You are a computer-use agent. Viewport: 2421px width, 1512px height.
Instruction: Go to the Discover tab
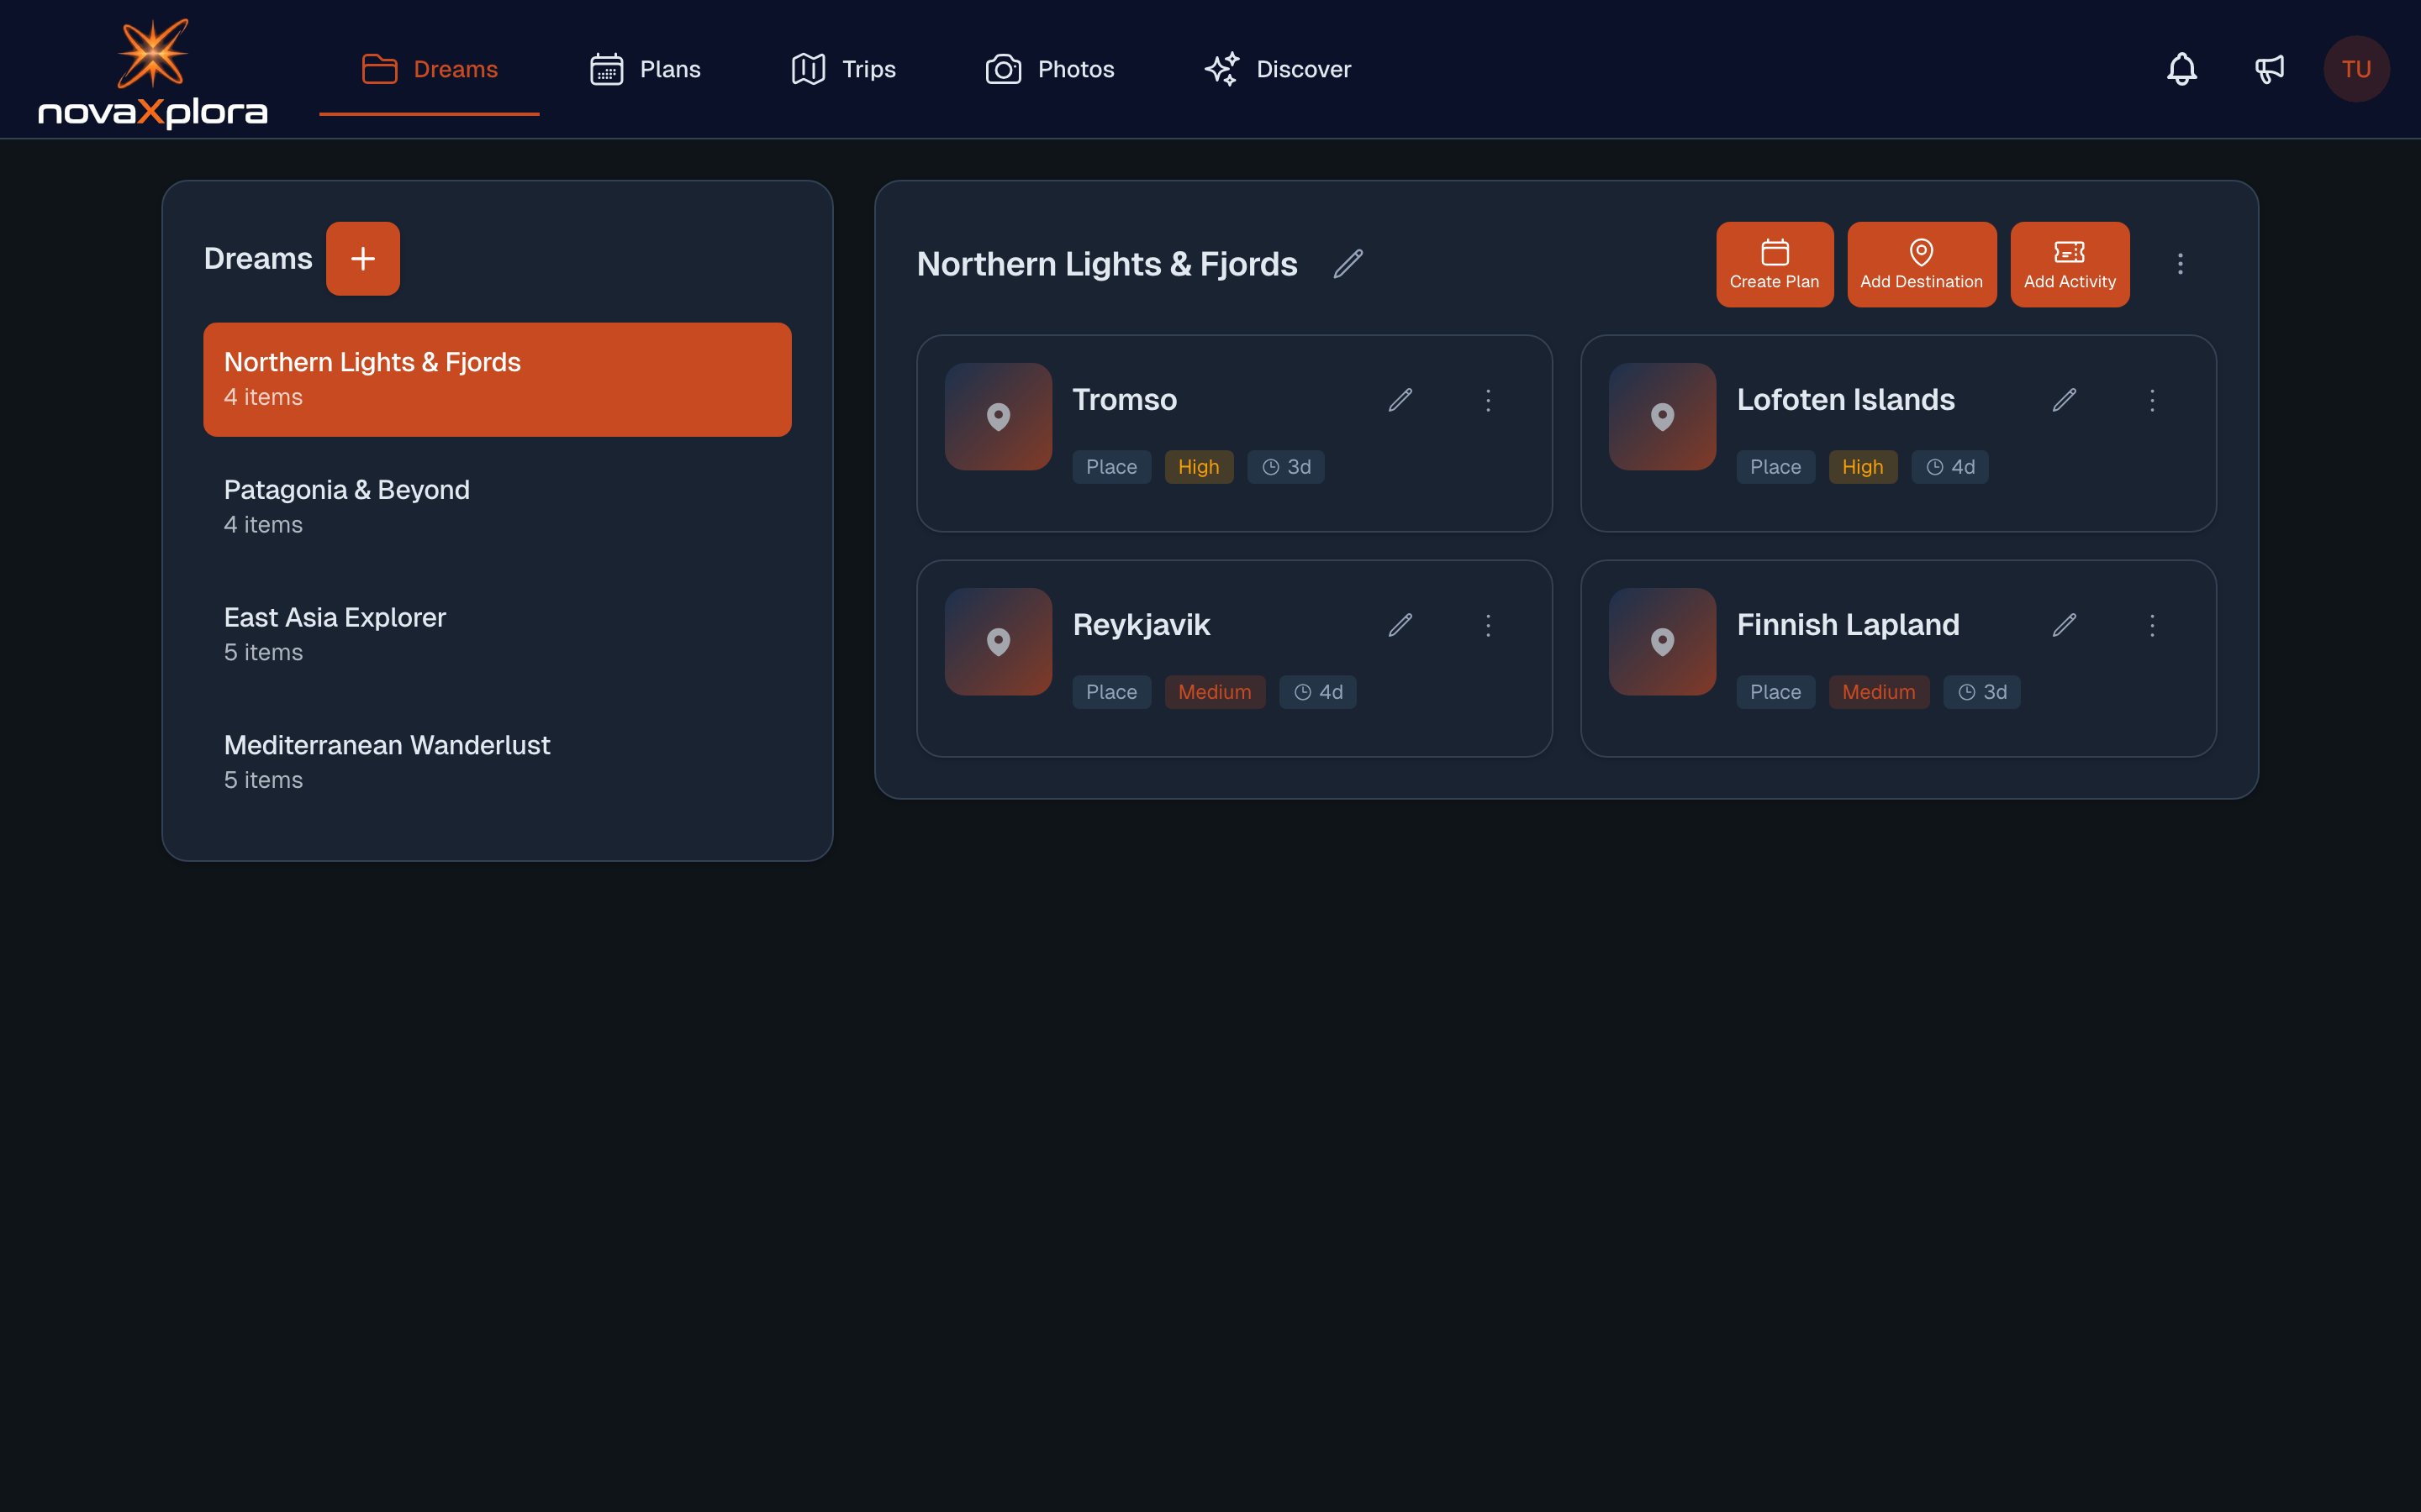click(x=1278, y=69)
